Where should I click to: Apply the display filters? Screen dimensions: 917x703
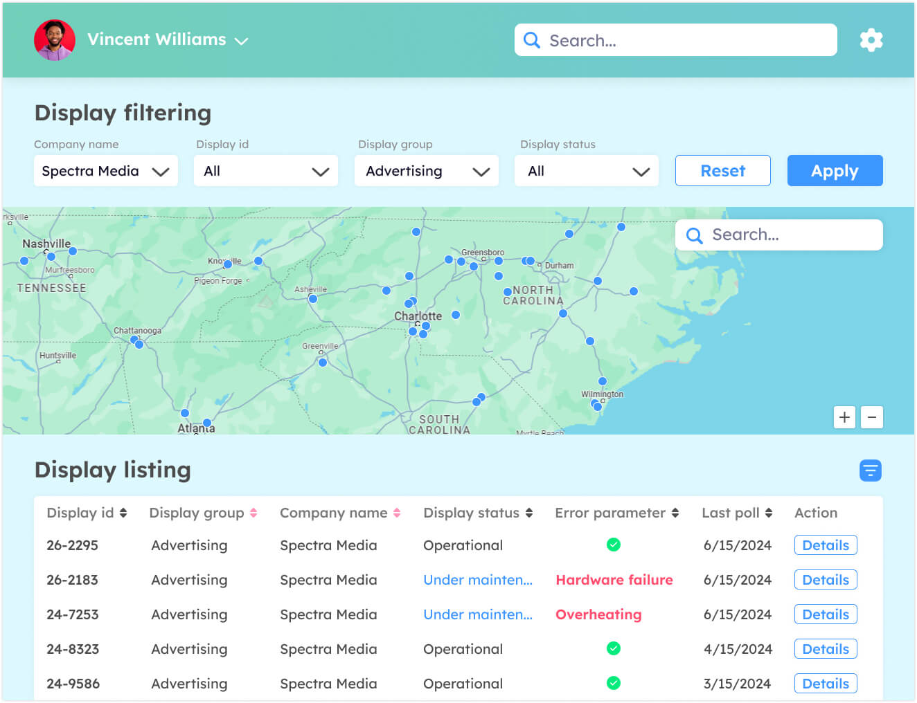(835, 170)
